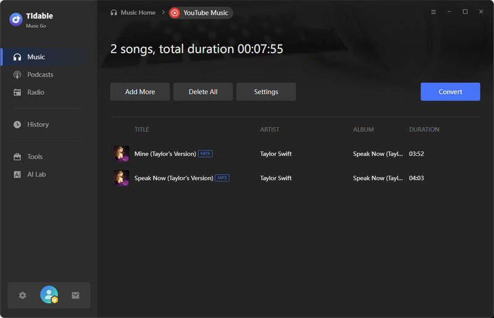Click the radio icon beside Radio
This screenshot has height=318, width=494.
coord(17,93)
